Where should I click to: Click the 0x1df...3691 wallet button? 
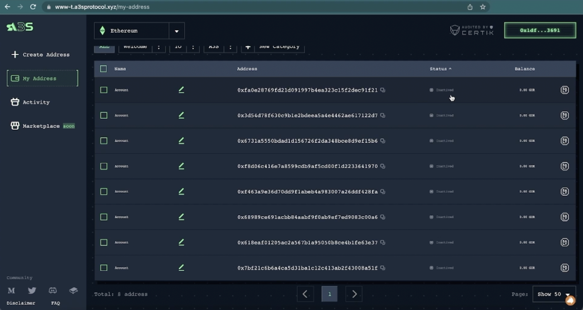click(x=540, y=30)
